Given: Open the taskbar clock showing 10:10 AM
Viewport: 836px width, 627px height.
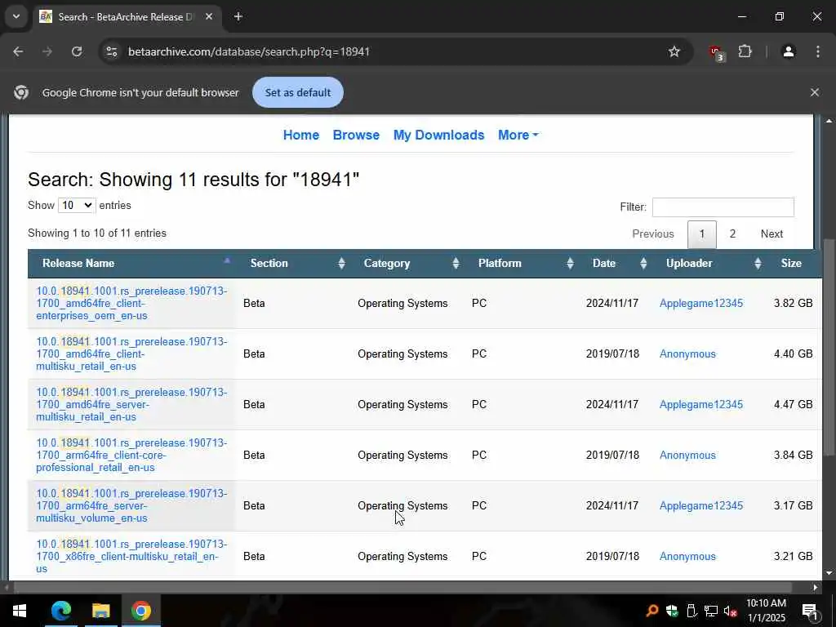Looking at the screenshot, I should pyautogui.click(x=766, y=611).
